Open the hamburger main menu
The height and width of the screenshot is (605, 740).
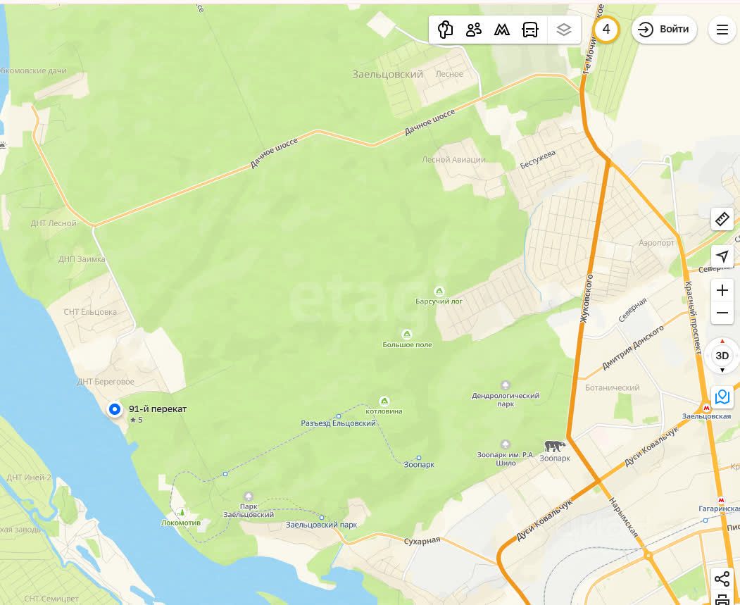722,30
